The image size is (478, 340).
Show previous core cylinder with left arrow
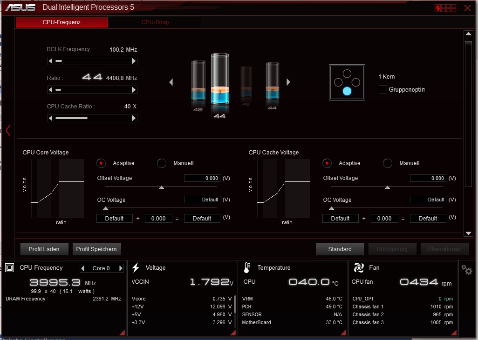(171, 82)
